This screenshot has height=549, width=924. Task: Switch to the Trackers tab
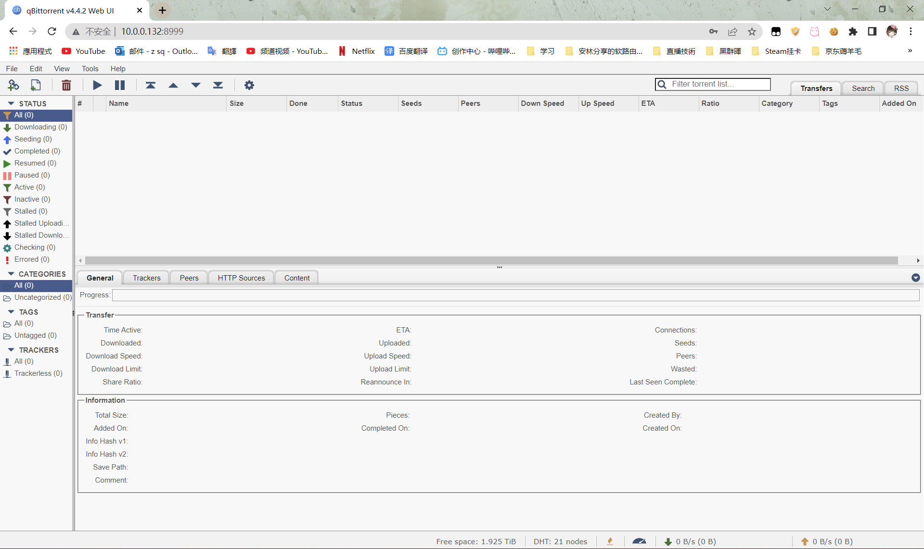point(146,278)
